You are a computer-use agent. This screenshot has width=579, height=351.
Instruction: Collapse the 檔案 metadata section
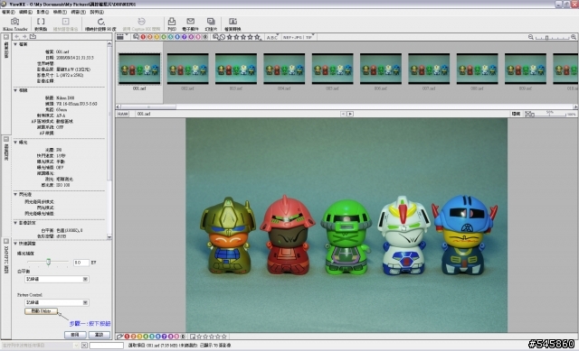[15, 44]
